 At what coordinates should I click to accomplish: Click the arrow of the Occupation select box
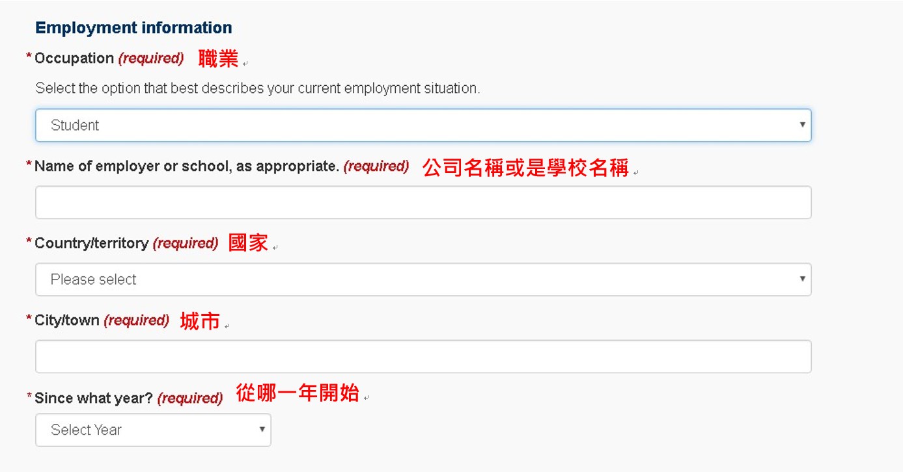point(802,125)
